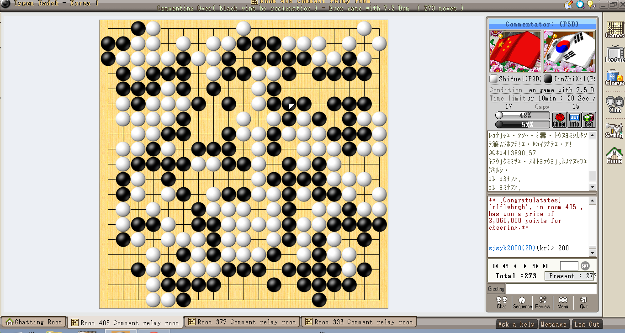Click the Log Out button
625x333 pixels.
pyautogui.click(x=587, y=324)
